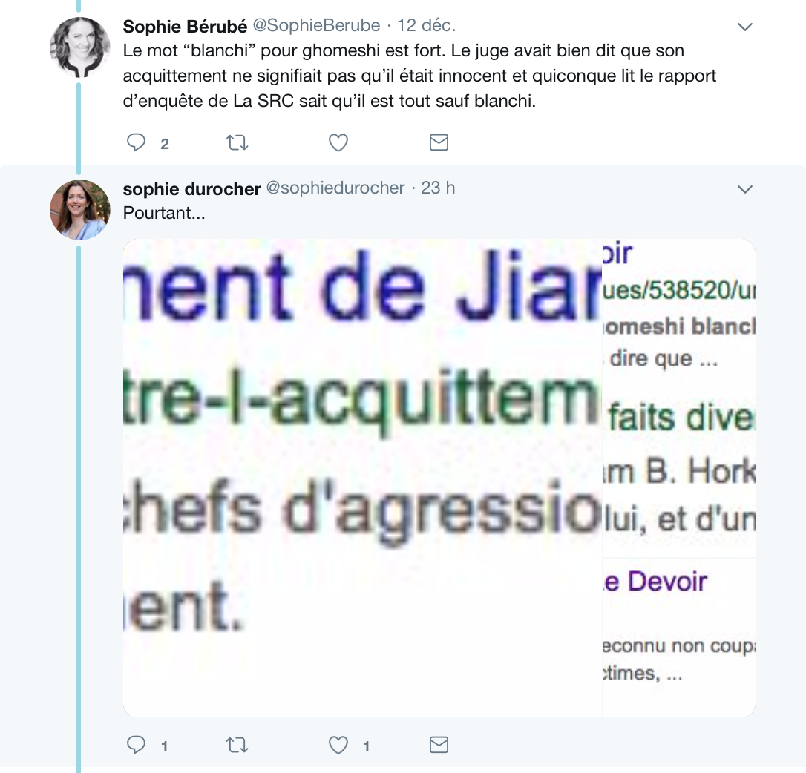Reply to sophie durocher's tweet
This screenshot has width=806, height=773.
(137, 745)
